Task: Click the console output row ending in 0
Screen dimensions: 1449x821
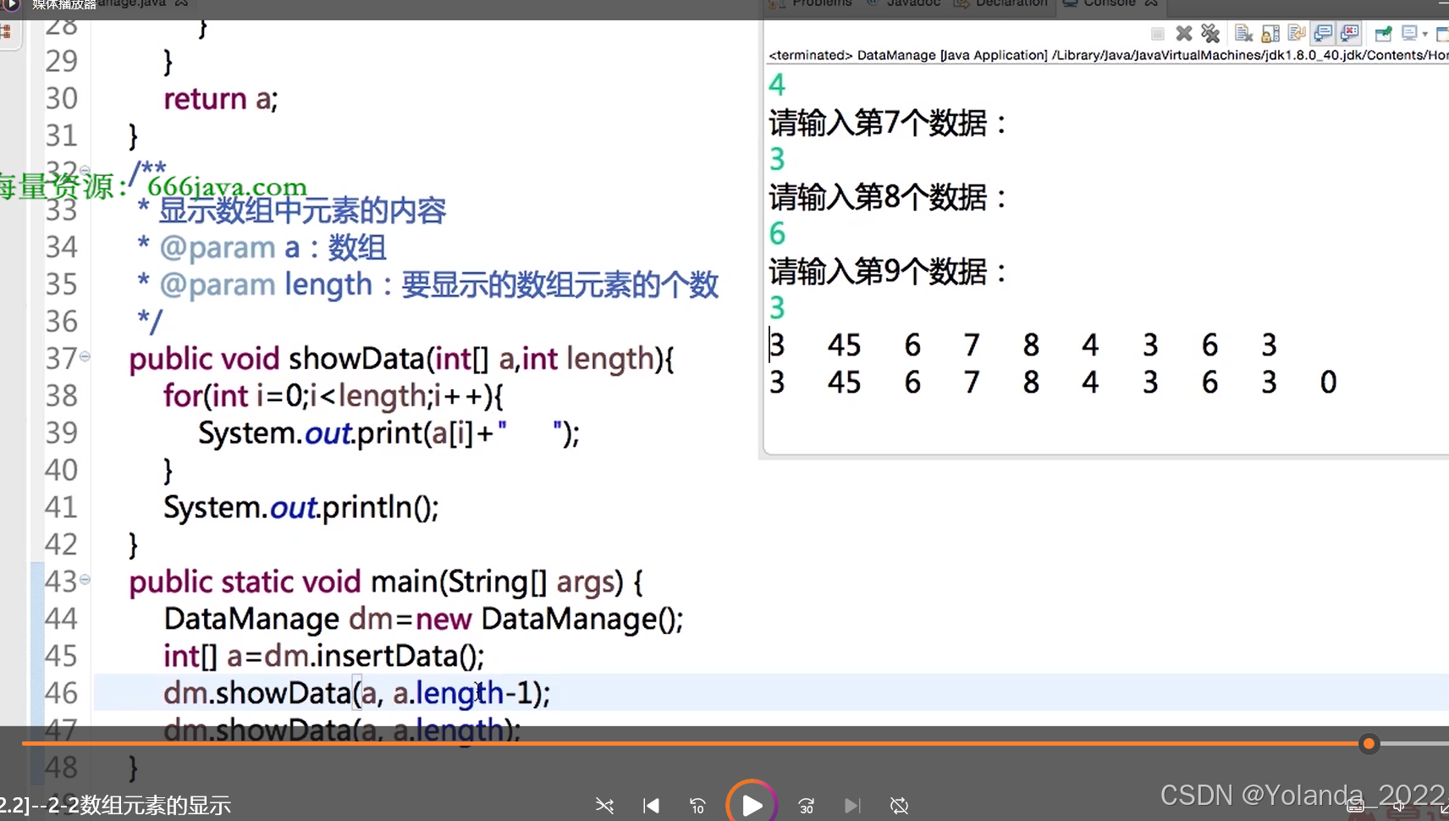Action: (x=1053, y=383)
